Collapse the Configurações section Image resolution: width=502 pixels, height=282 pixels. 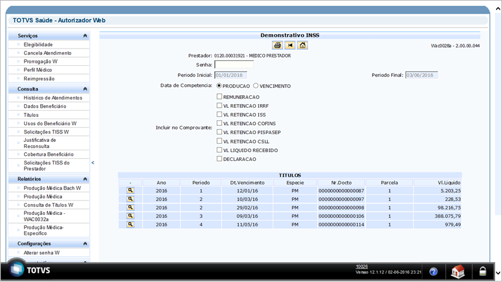pyautogui.click(x=85, y=244)
